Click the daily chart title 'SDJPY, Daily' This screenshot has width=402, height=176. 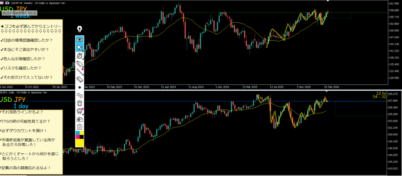click(x=8, y=92)
